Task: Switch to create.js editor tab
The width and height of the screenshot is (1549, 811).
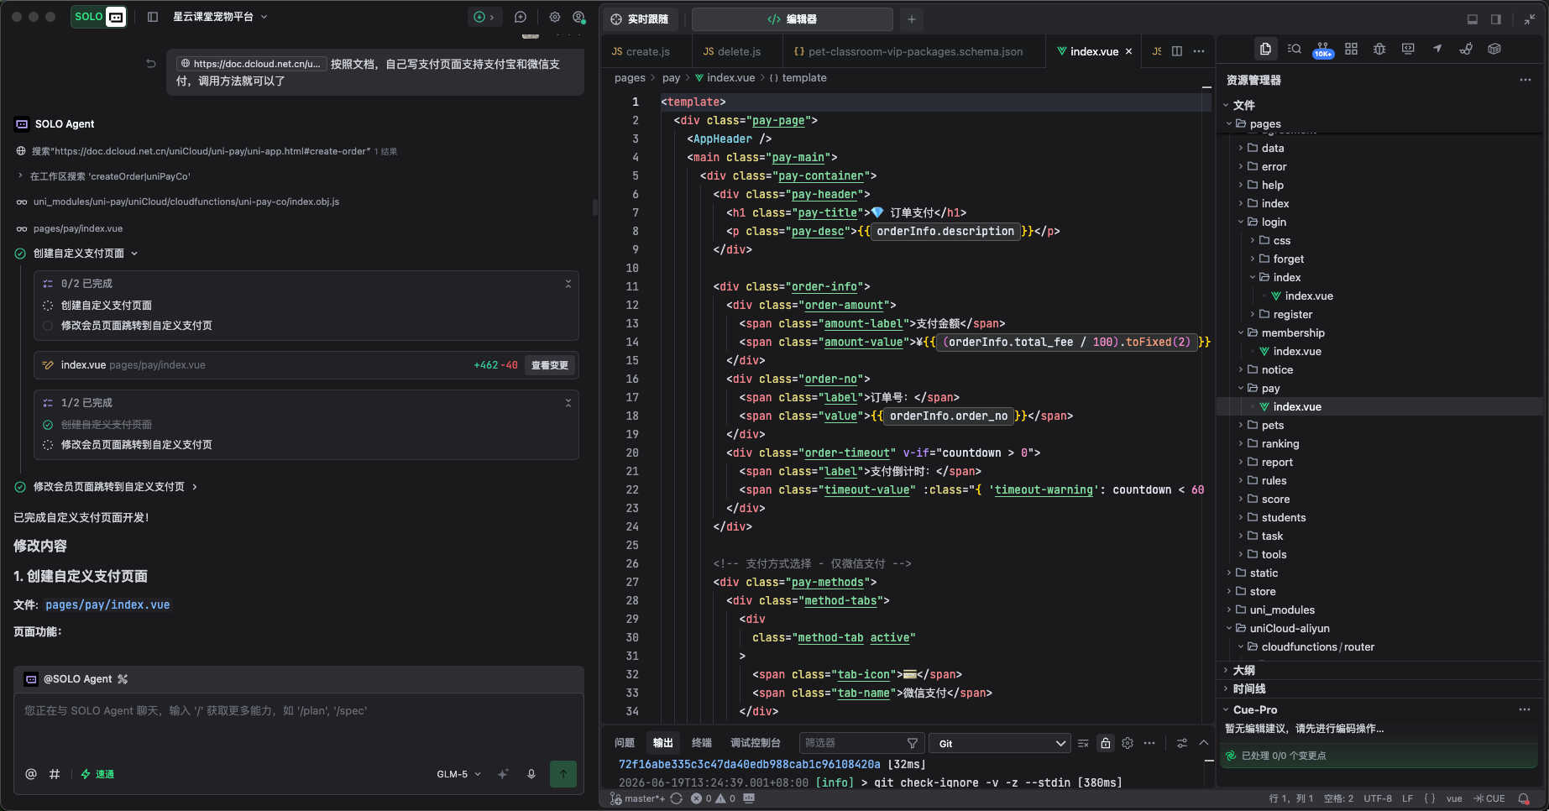Action: (641, 51)
